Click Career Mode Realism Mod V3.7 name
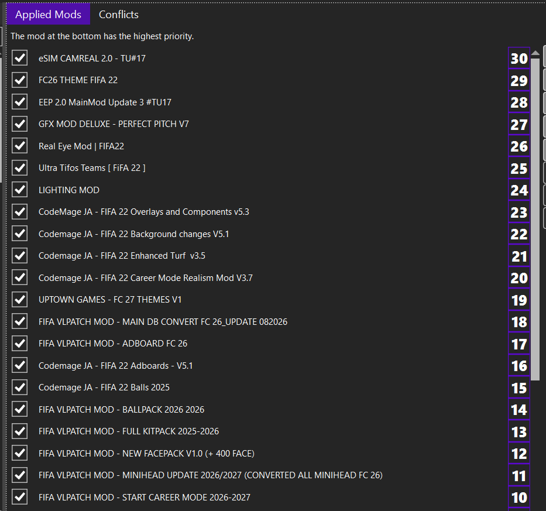546x511 pixels. pyautogui.click(x=146, y=277)
